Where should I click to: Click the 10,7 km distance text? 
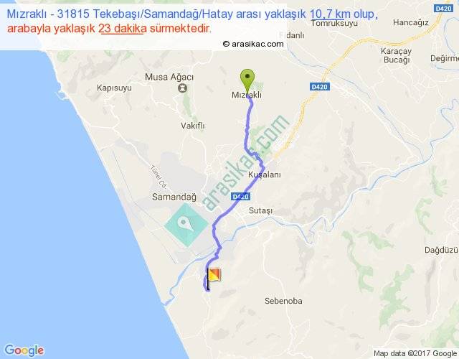click(330, 14)
